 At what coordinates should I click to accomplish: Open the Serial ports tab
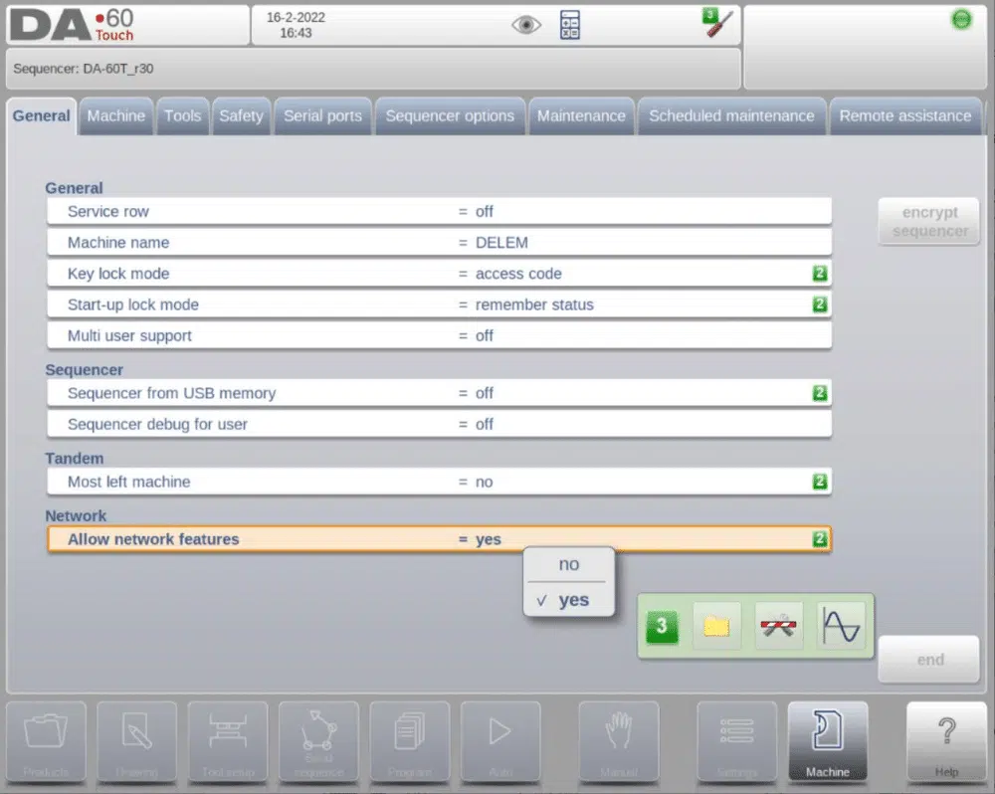tap(323, 116)
